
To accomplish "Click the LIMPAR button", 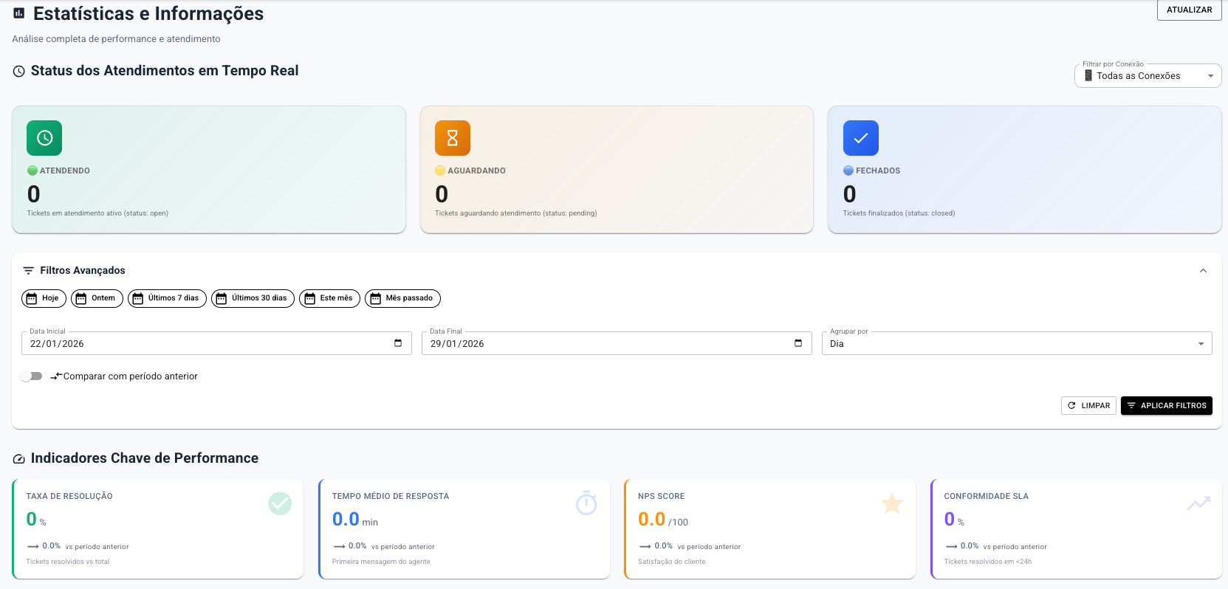I will coord(1088,406).
